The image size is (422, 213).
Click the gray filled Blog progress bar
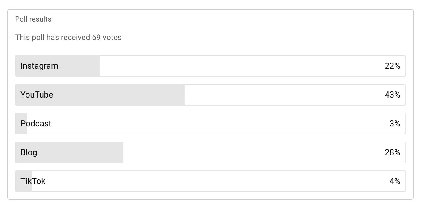click(x=69, y=152)
